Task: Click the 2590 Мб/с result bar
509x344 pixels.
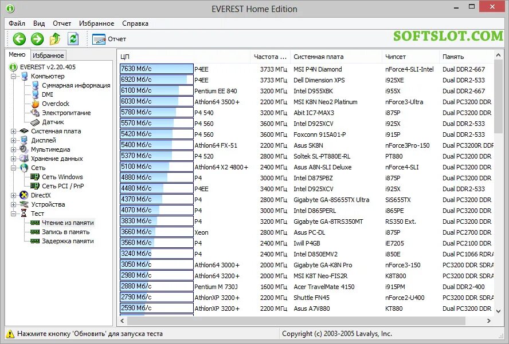Action: [x=156, y=308]
